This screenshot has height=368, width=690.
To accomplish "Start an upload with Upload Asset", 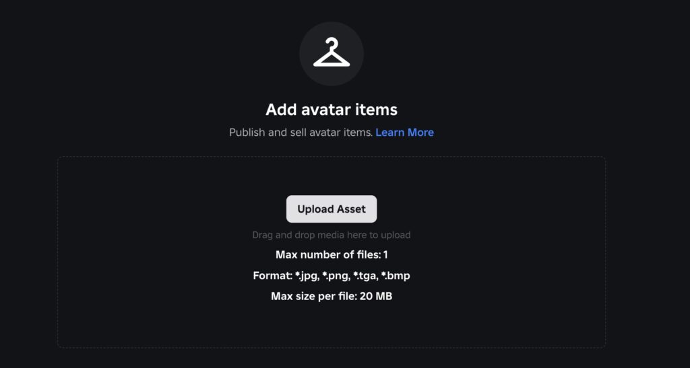I will (x=332, y=209).
